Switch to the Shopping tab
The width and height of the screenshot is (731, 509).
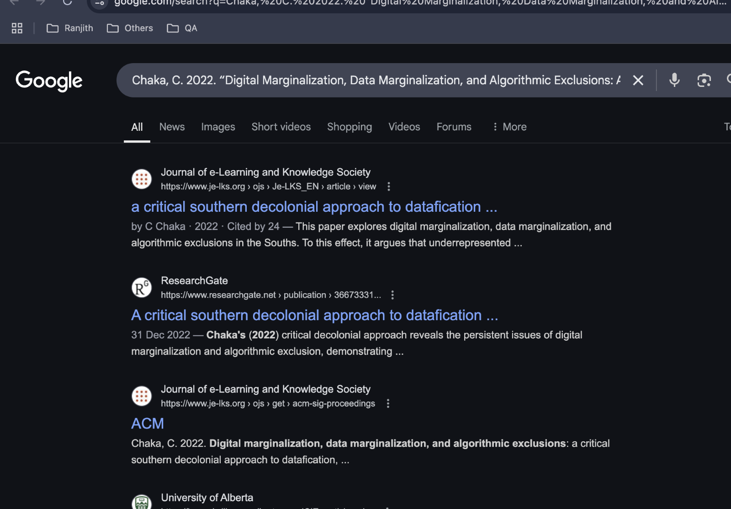pyautogui.click(x=350, y=127)
